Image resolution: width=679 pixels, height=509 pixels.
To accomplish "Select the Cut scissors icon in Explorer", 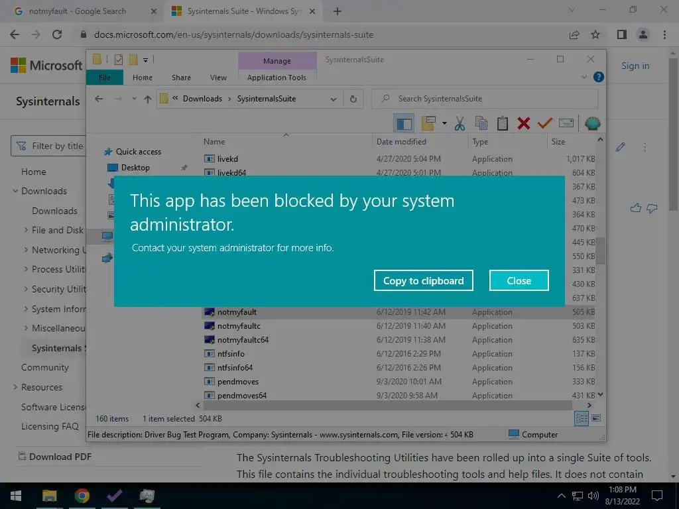I will coord(460,123).
